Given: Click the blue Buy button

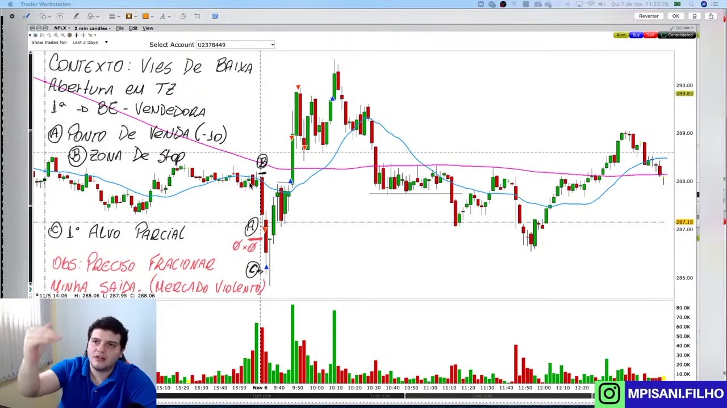Looking at the screenshot, I should [636, 35].
